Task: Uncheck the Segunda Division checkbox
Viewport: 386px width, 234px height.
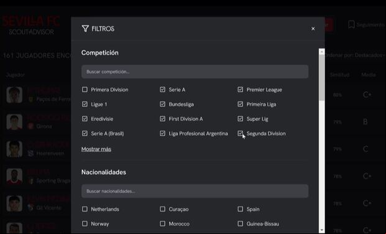Action: tap(241, 133)
